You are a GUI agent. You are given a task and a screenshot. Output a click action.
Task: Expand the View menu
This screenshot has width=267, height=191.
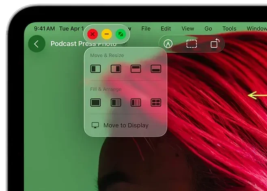[x=187, y=28]
